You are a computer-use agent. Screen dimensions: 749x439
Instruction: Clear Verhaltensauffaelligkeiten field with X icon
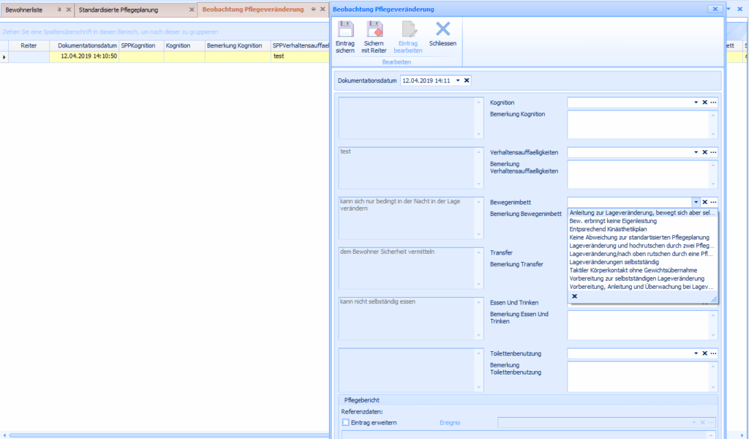705,152
